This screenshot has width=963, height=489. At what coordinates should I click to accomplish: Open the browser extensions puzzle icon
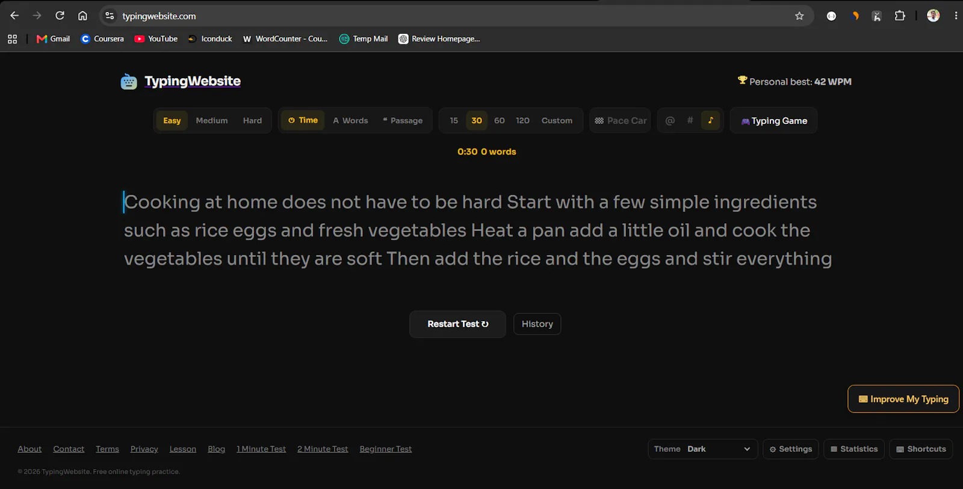pyautogui.click(x=900, y=16)
